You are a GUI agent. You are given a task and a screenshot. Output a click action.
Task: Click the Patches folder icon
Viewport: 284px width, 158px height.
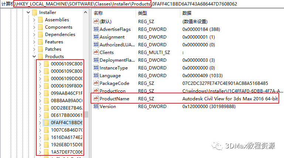coord(40,49)
